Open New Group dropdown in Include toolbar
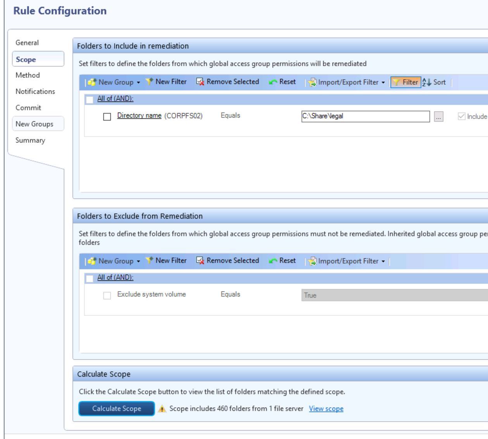The width and height of the screenshot is (488, 439). click(x=138, y=82)
